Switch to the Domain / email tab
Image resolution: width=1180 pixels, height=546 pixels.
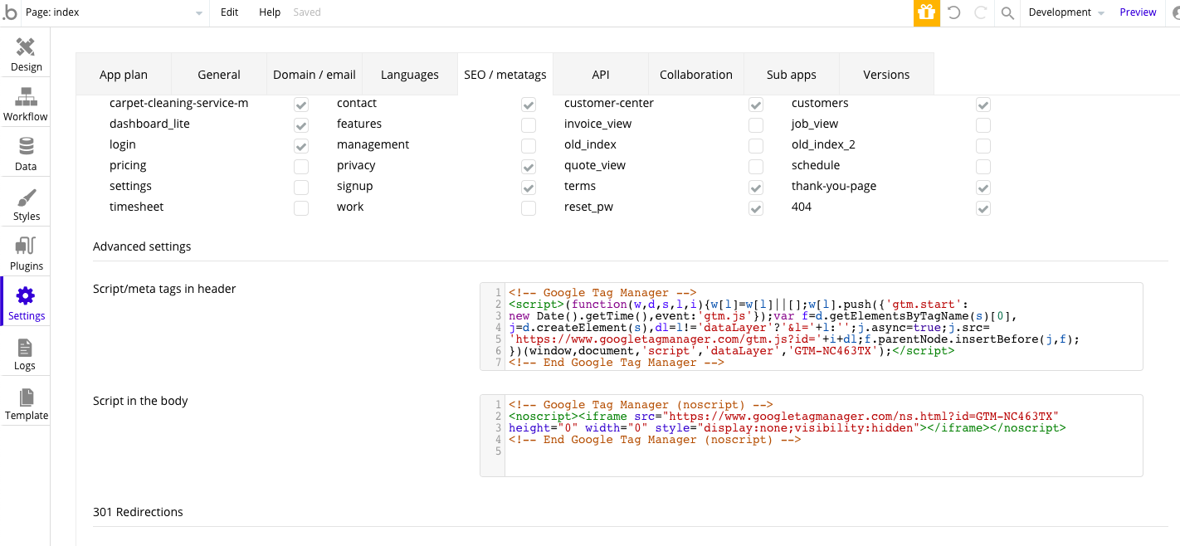(x=315, y=75)
